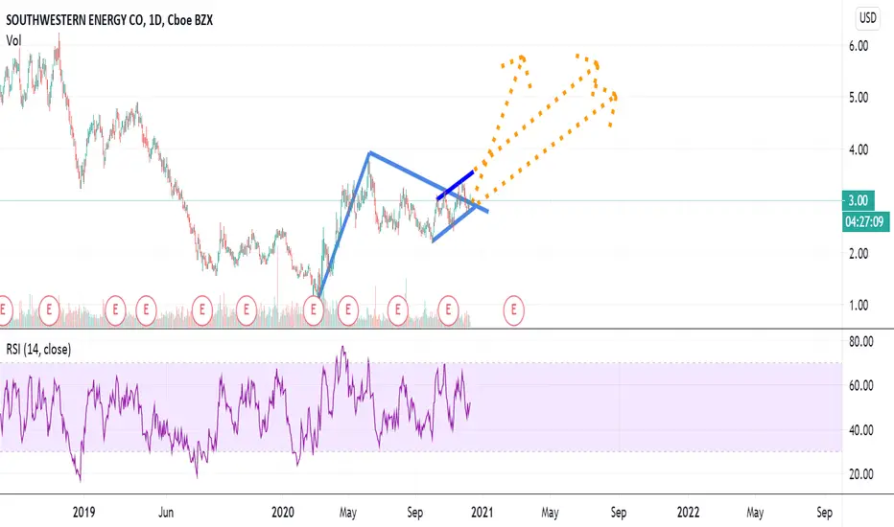Click the 2020 time axis label
Screen dimensions: 894x527
[x=283, y=513]
